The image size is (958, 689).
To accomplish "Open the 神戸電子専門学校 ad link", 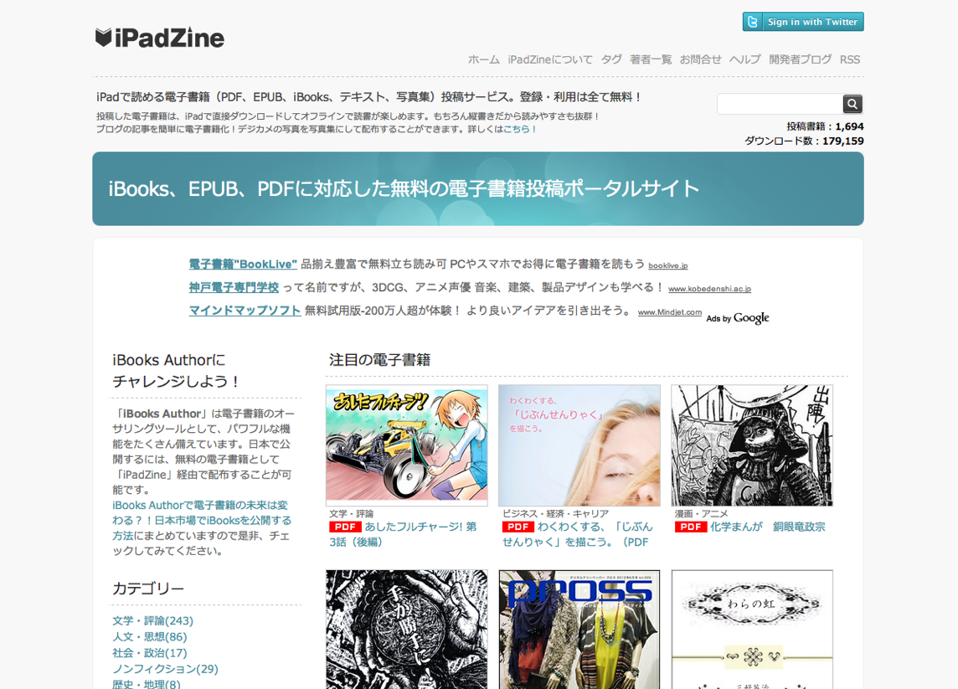I will [234, 287].
